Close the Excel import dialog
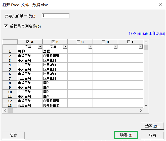Image resolution: width=166 pixels, height=141 pixels. point(160,5)
